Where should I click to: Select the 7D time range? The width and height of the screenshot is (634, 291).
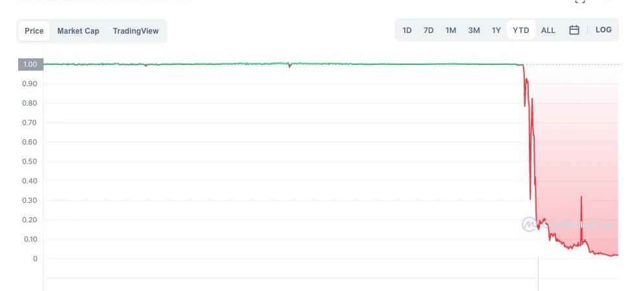coord(428,30)
